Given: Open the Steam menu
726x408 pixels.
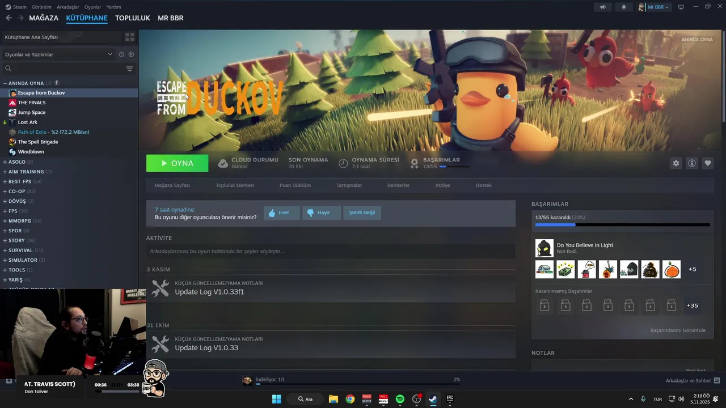Looking at the screenshot, I should click(20, 7).
